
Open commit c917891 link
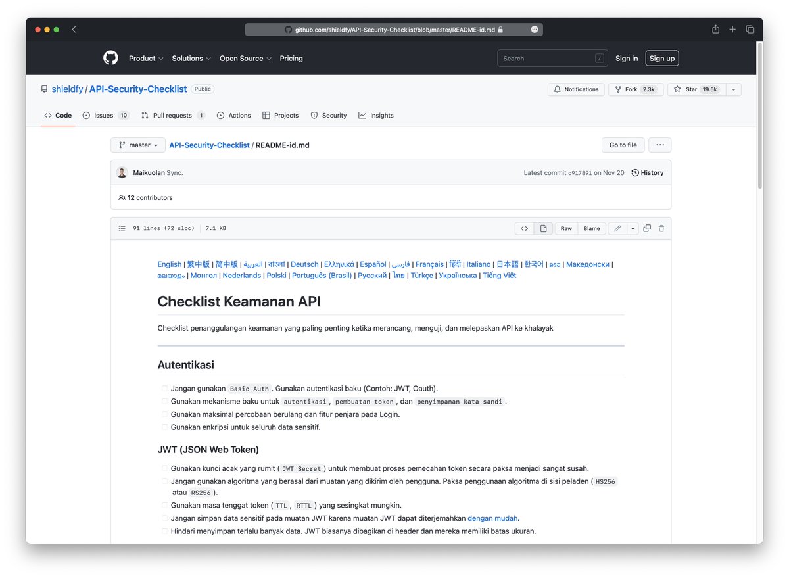pyautogui.click(x=580, y=173)
